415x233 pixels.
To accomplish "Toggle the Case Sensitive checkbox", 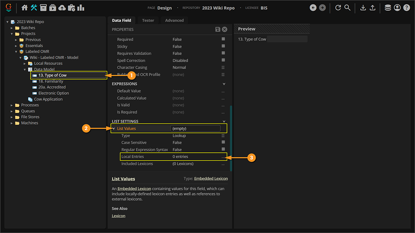I will 223,142.
